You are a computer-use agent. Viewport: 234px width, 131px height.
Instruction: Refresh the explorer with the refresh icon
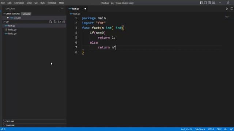pyautogui.click(x=59, y=22)
